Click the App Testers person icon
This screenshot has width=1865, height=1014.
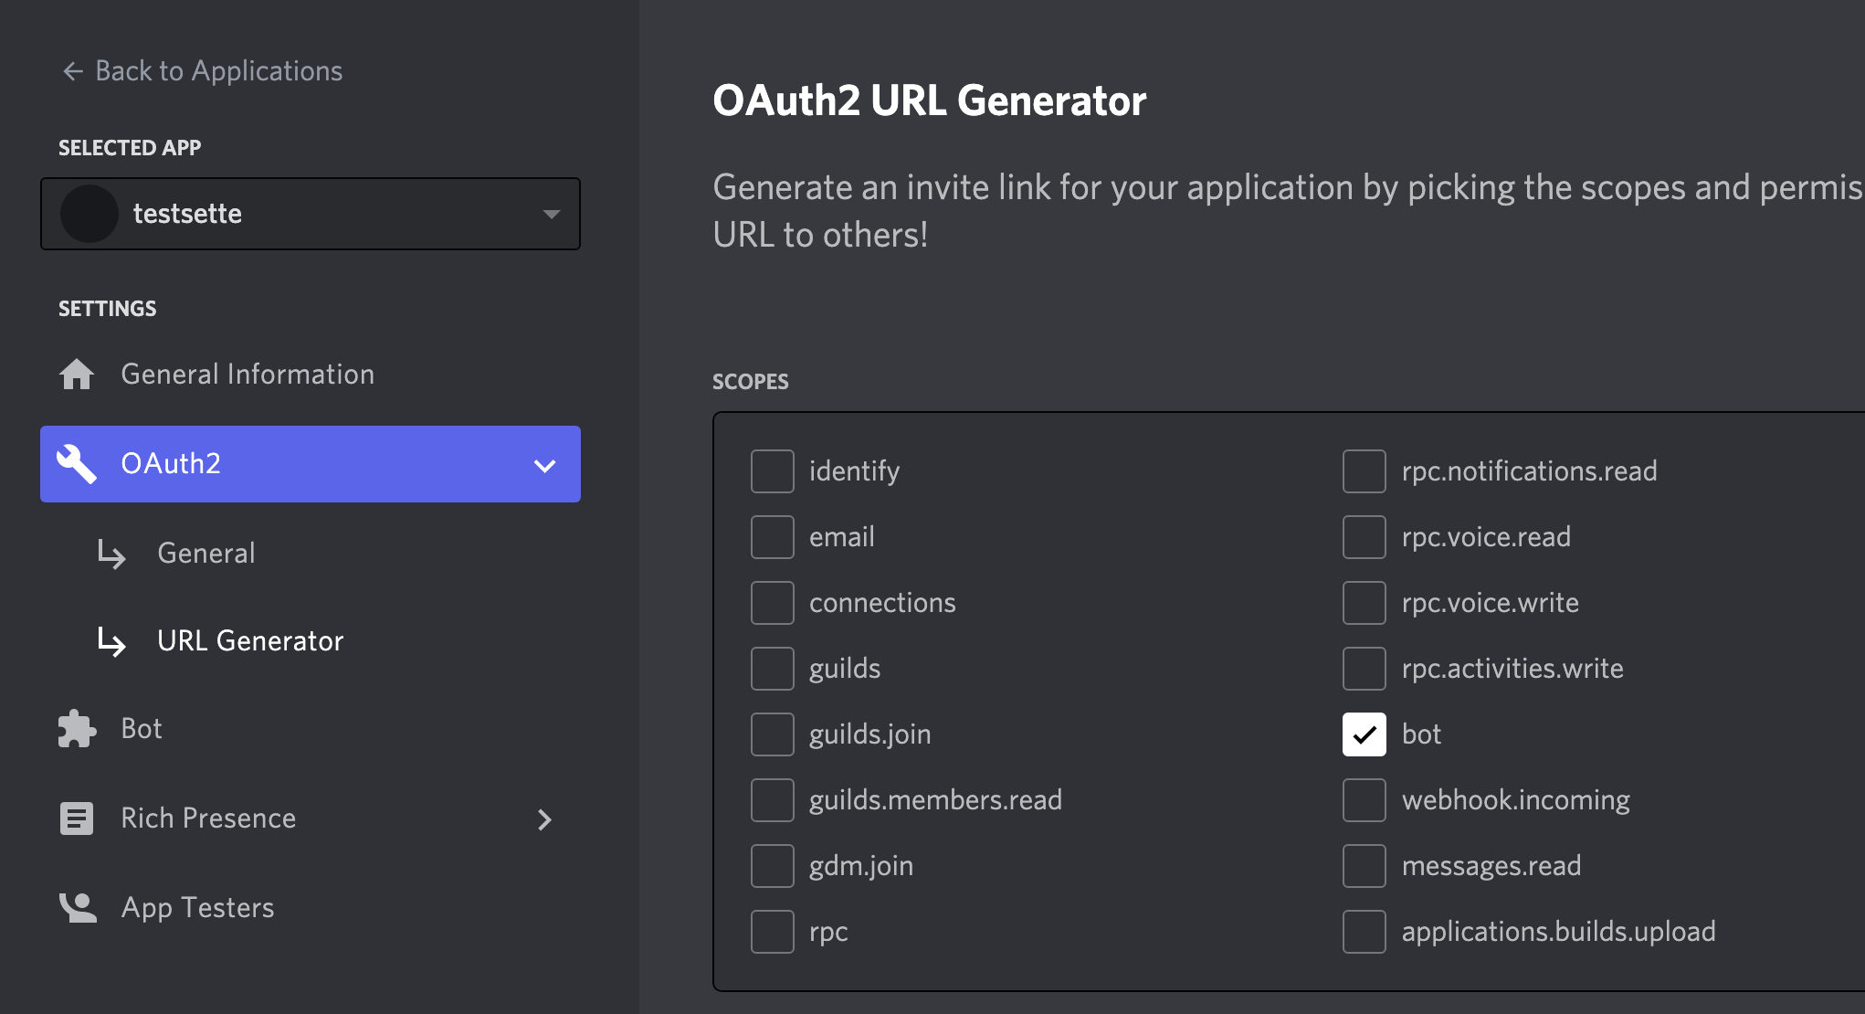point(78,907)
